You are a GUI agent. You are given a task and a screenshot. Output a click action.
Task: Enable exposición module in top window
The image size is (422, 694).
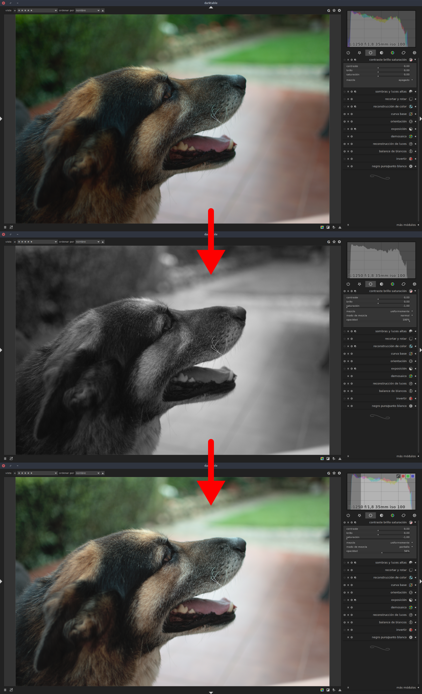click(345, 129)
